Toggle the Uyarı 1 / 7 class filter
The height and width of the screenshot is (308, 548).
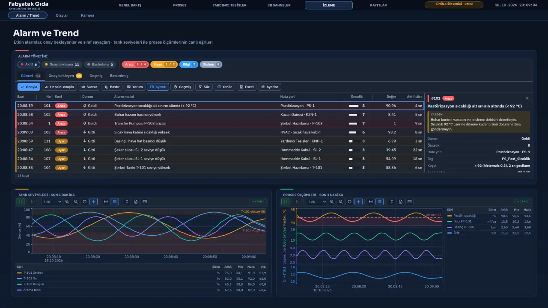pyautogui.click(x=164, y=65)
